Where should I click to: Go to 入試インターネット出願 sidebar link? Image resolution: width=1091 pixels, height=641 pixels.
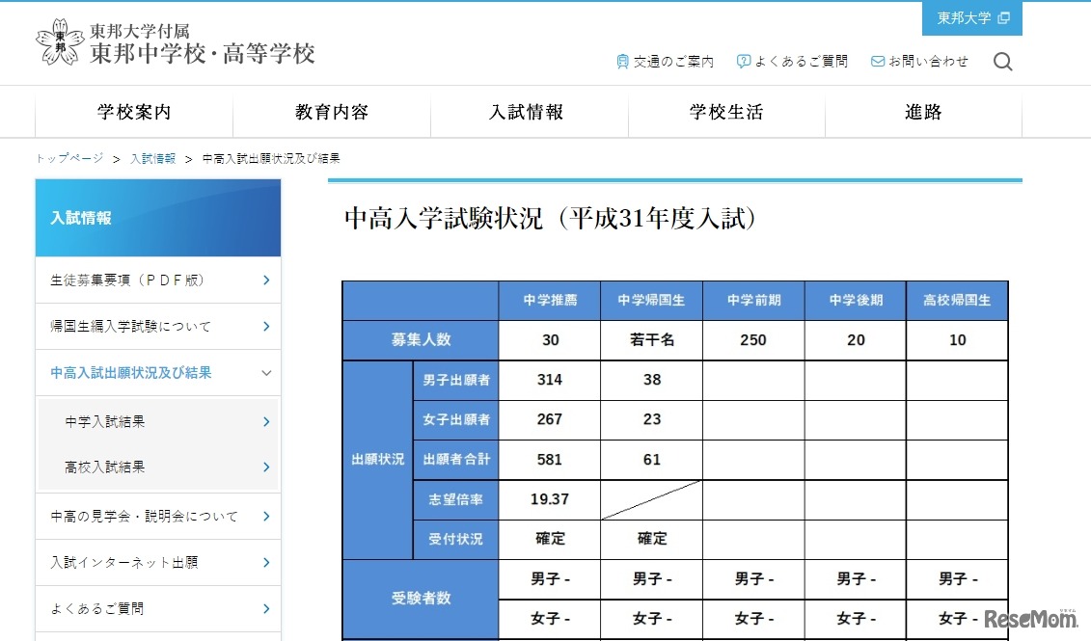point(124,562)
